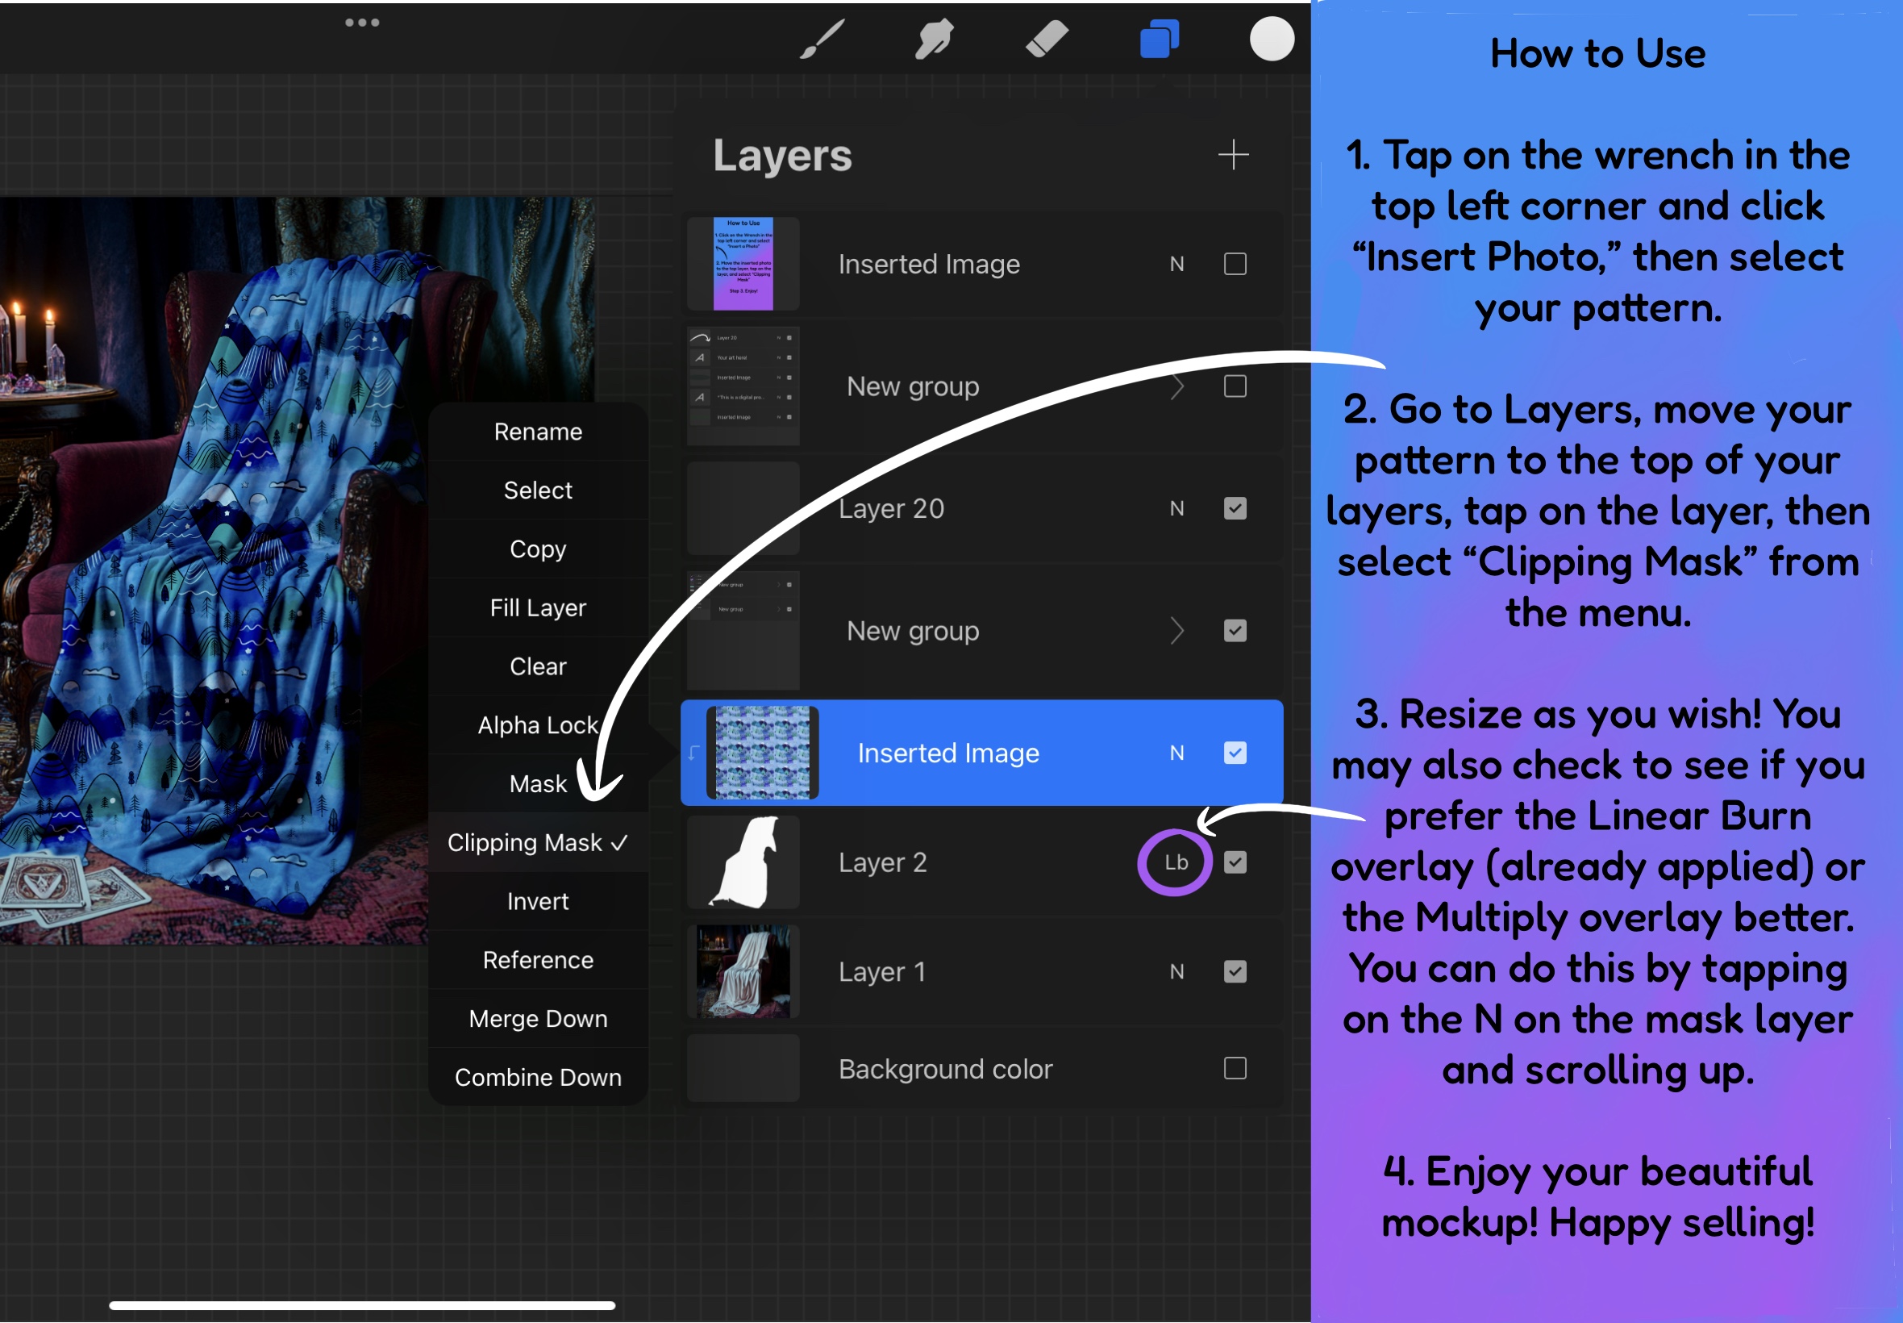The height and width of the screenshot is (1323, 1903).
Task: Open three-dot menu at top
Action: tap(362, 23)
